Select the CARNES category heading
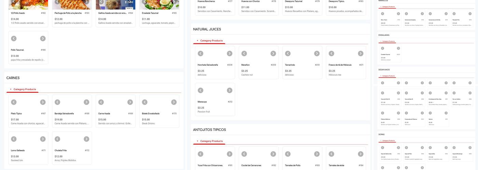Image resolution: width=478 pixels, height=170 pixels. click(x=13, y=78)
